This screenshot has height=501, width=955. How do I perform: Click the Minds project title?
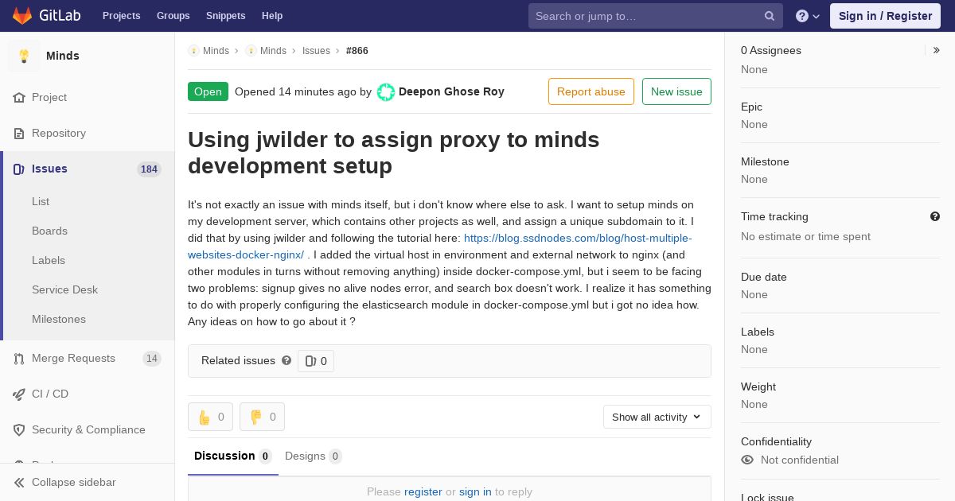pos(63,56)
